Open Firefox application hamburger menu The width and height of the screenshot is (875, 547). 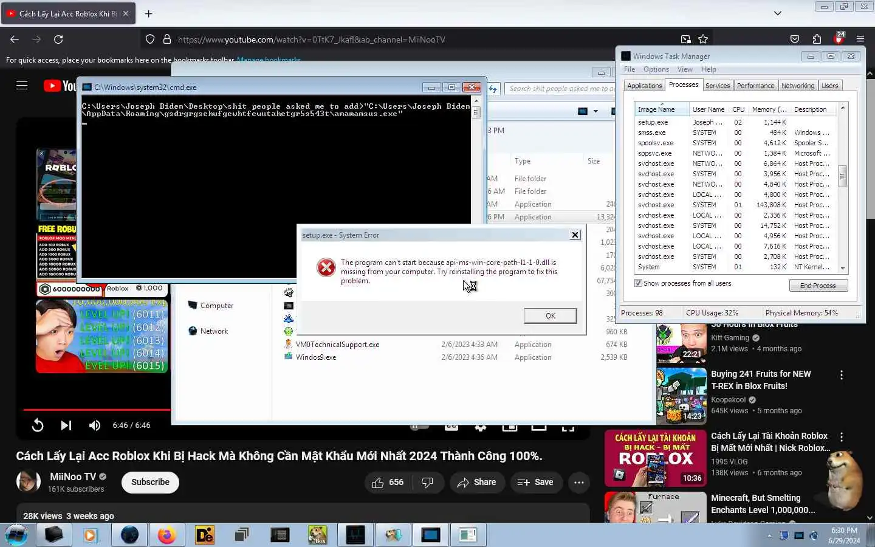(x=860, y=40)
